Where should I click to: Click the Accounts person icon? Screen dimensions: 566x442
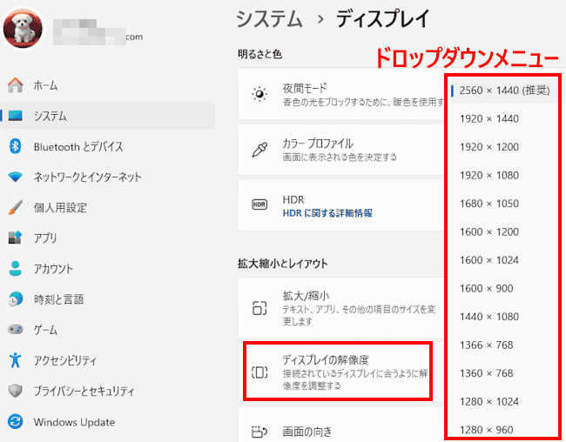(15, 269)
